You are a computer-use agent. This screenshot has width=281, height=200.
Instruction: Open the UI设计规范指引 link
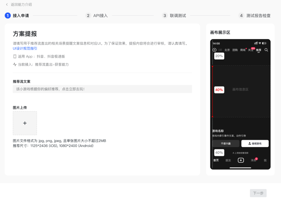tap(25, 49)
